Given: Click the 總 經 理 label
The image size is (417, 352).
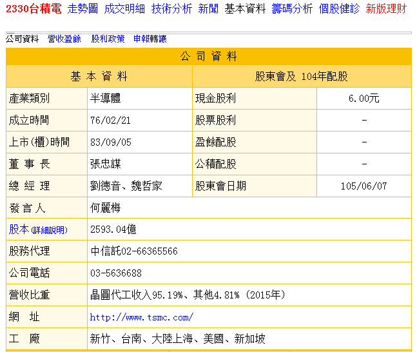Looking at the screenshot, I should [x=29, y=186].
